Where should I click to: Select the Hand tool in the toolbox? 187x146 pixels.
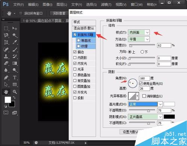tap(6, 92)
